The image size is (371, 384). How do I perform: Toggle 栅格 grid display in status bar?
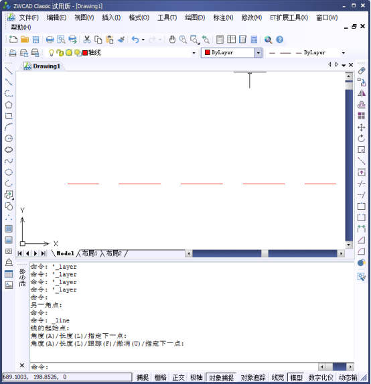[161, 377]
